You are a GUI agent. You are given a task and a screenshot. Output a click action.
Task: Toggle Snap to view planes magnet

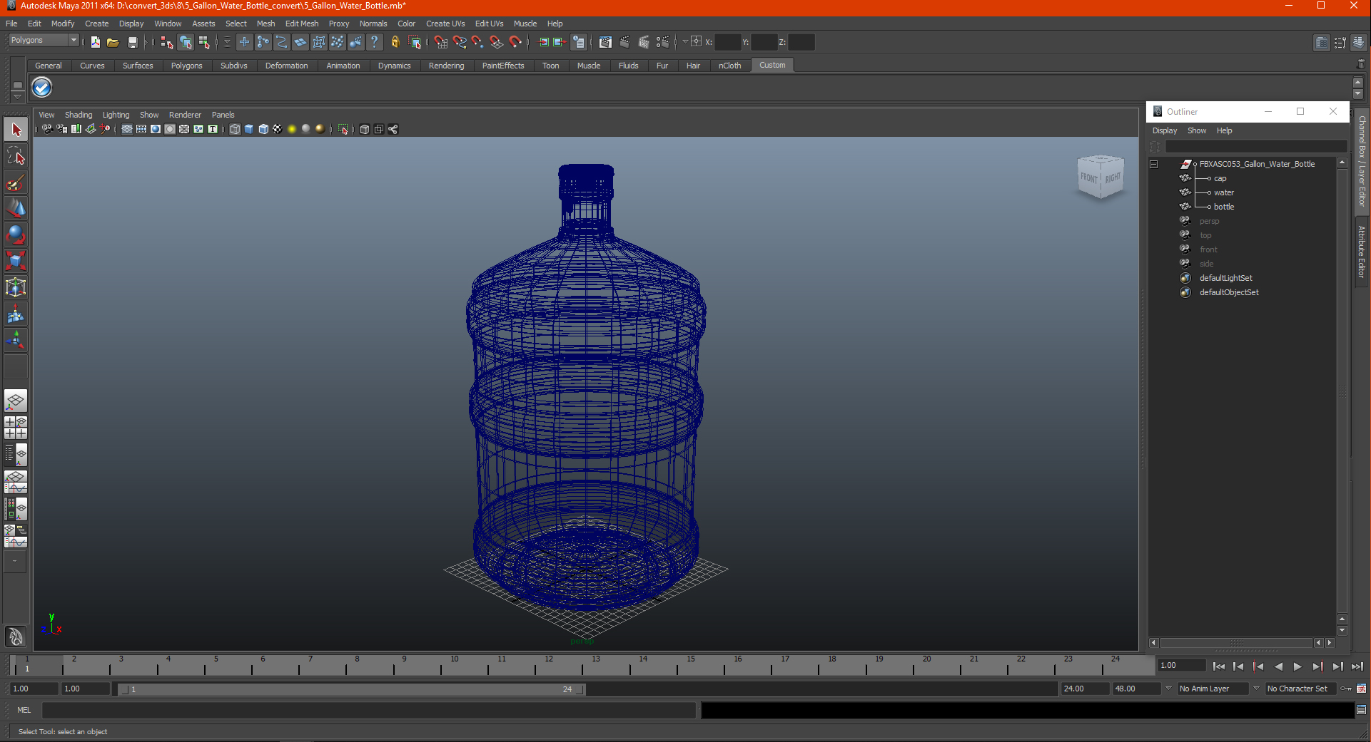click(x=497, y=42)
